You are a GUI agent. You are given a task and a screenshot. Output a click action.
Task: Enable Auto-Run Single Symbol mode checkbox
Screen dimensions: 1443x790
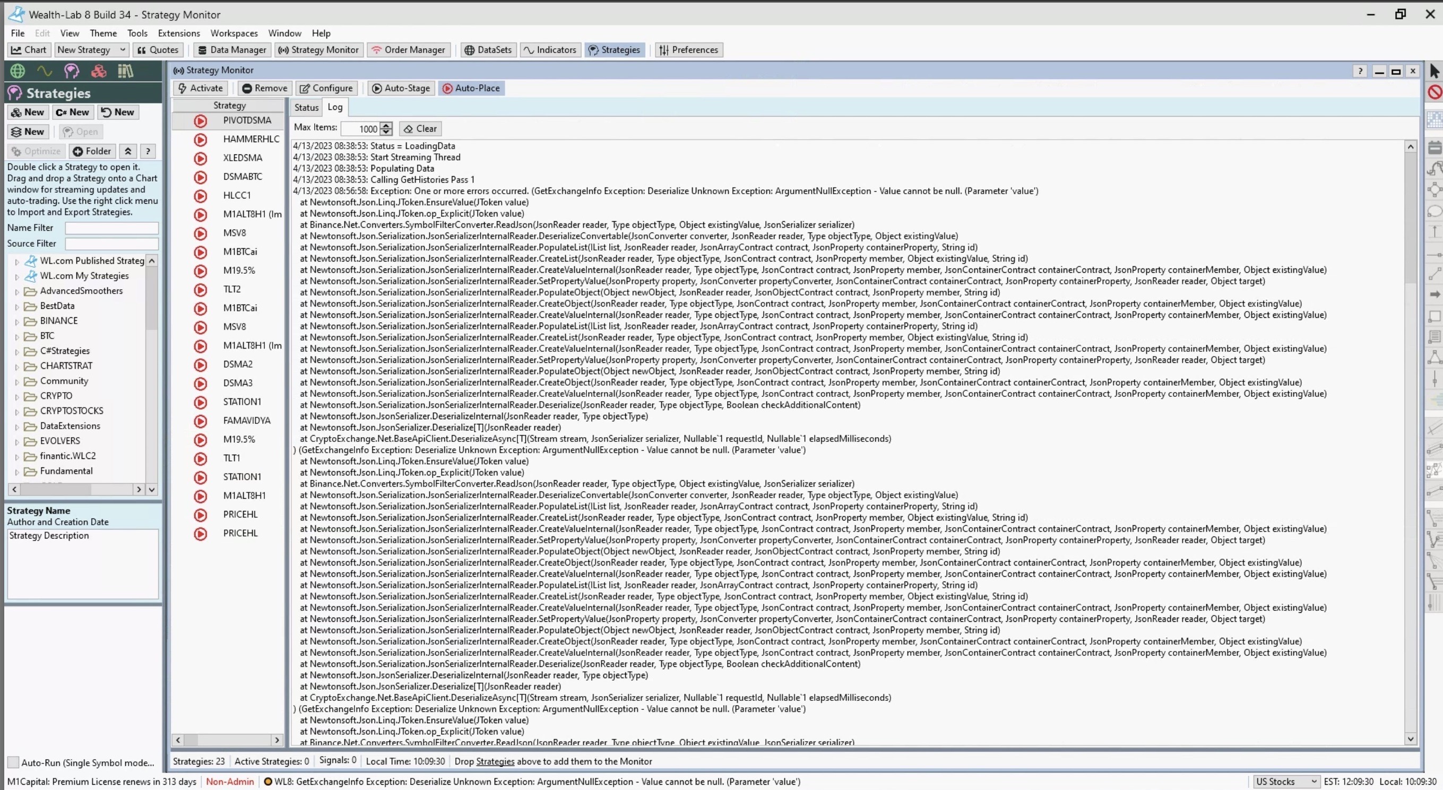[x=13, y=762]
